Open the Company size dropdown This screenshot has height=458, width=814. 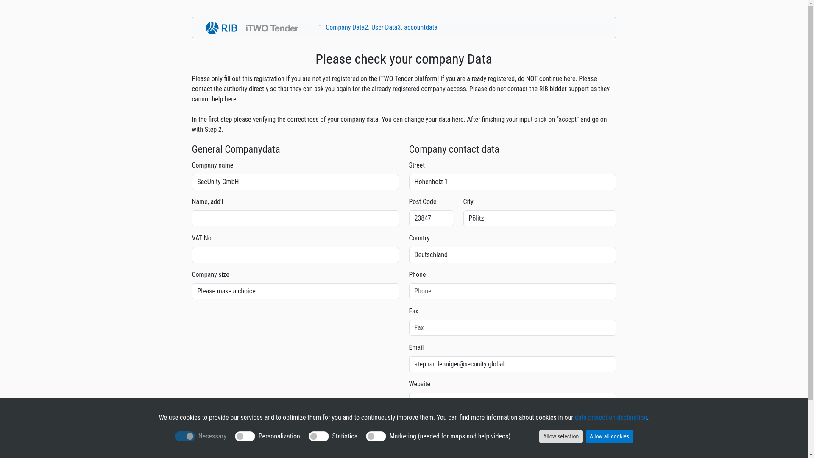point(295,291)
